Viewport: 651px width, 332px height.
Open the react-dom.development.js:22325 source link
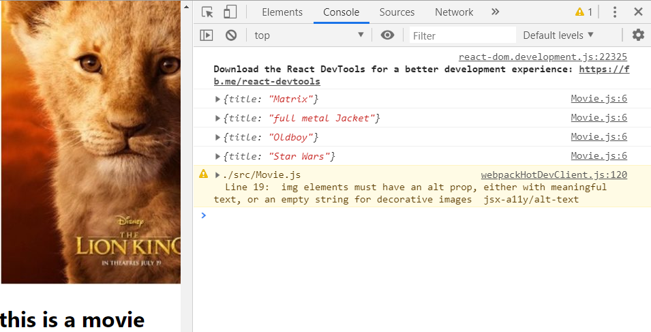543,57
